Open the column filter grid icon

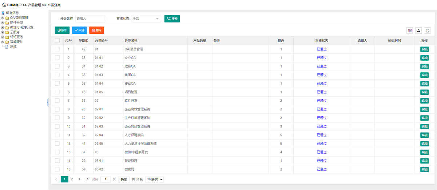[410, 31]
